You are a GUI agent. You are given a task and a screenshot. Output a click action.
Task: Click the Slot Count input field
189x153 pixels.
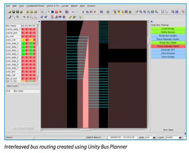click(28, 86)
